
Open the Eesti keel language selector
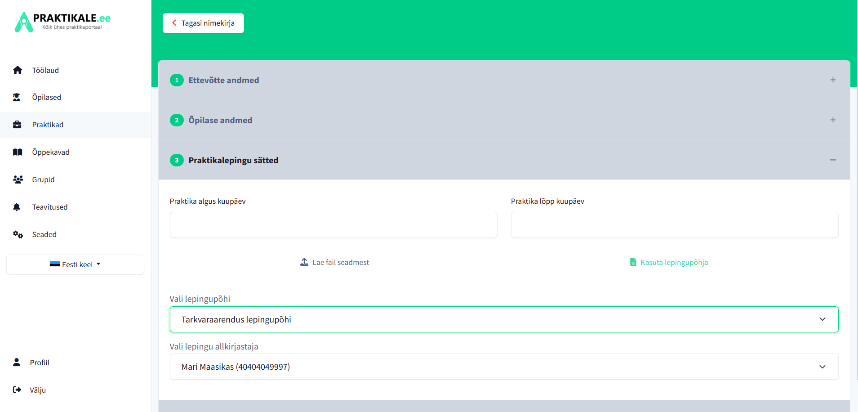coord(75,264)
